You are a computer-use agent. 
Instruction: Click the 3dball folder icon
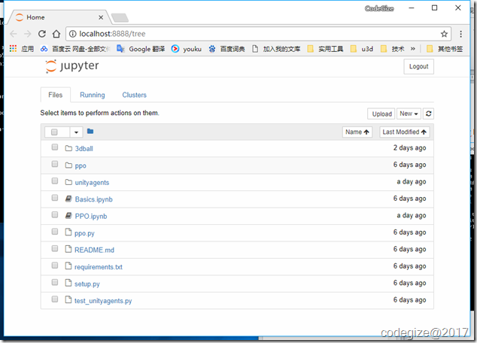68,148
